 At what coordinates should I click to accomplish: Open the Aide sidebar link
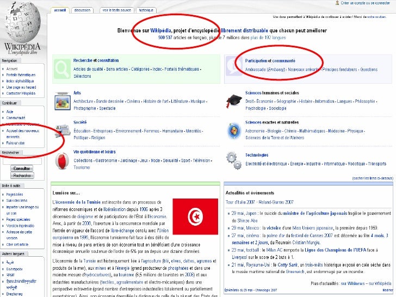coord(10,112)
